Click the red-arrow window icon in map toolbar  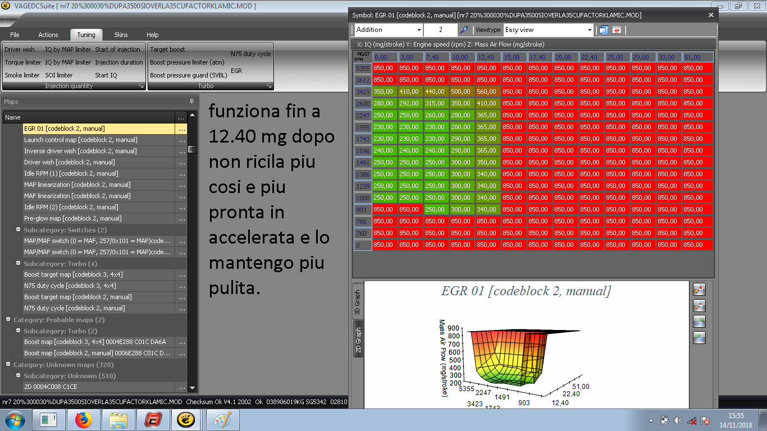point(617,30)
